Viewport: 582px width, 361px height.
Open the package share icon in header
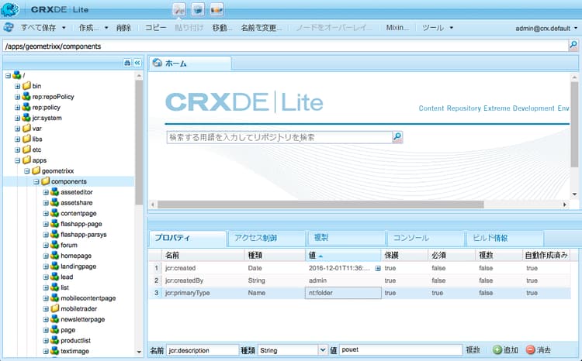217,9
